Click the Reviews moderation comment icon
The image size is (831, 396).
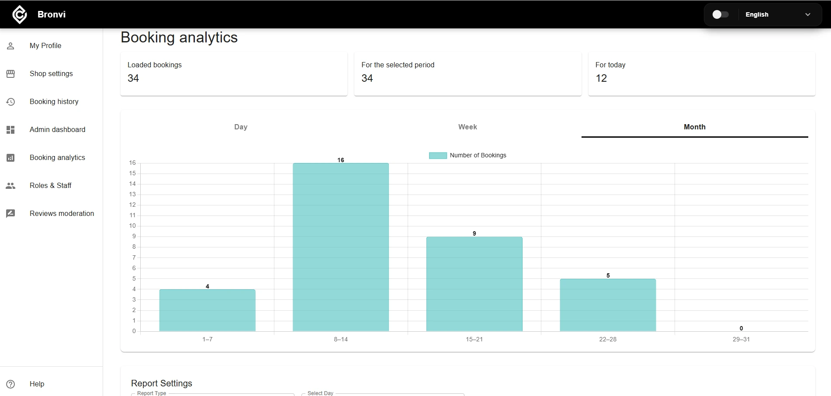pyautogui.click(x=10, y=214)
